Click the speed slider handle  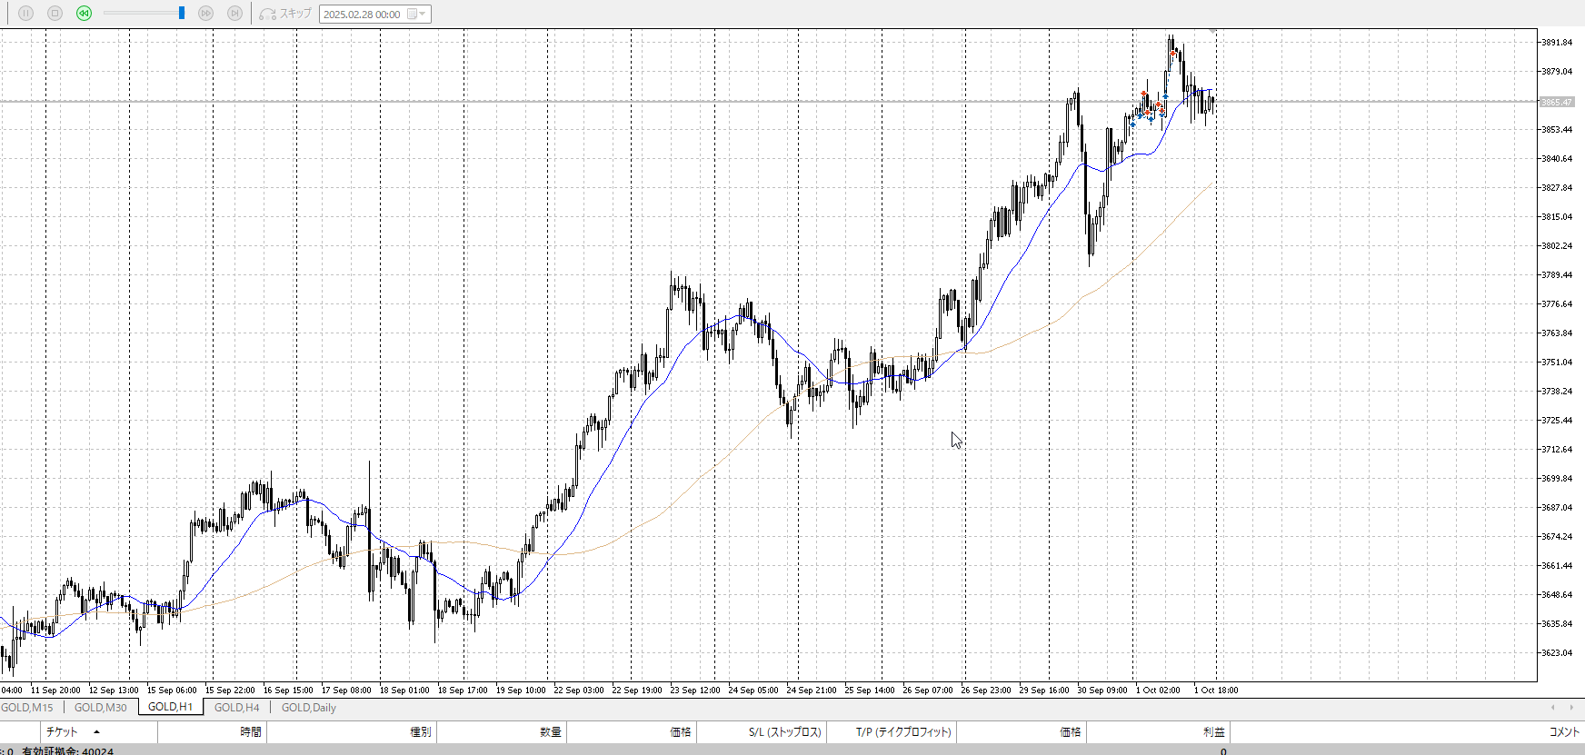(x=182, y=14)
